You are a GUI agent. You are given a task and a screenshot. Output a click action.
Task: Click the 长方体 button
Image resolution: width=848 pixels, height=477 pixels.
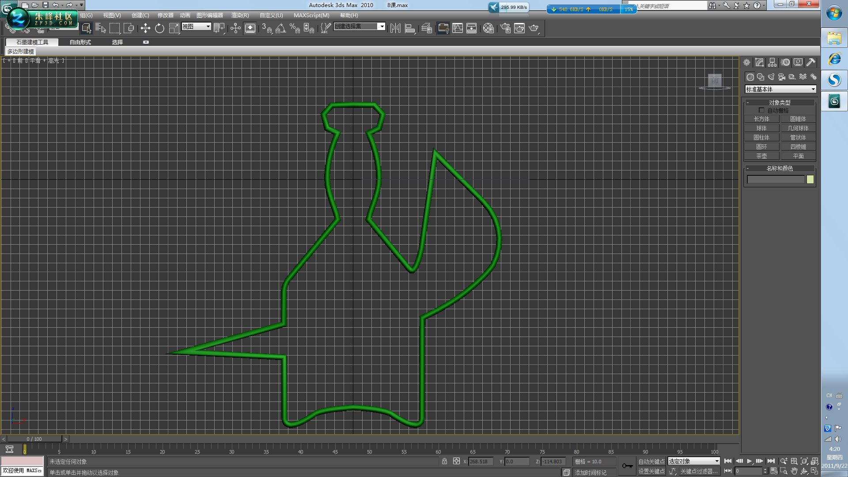(x=761, y=119)
